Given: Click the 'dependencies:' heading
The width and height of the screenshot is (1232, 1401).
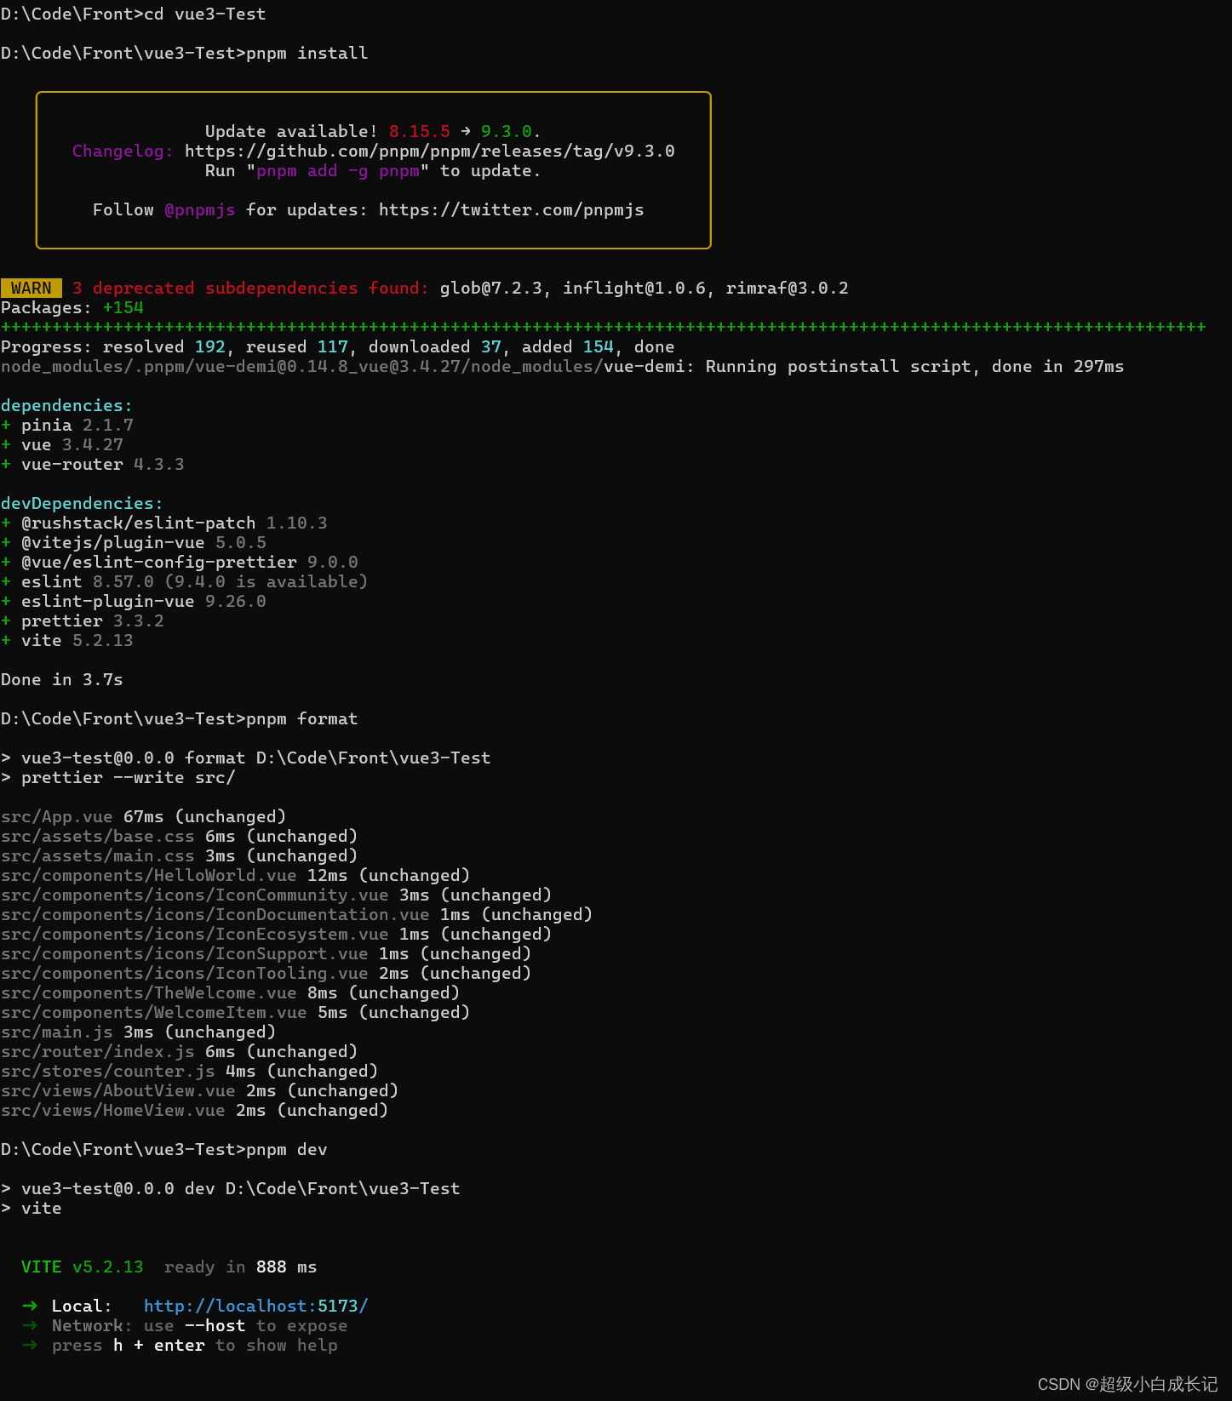Looking at the screenshot, I should [66, 405].
